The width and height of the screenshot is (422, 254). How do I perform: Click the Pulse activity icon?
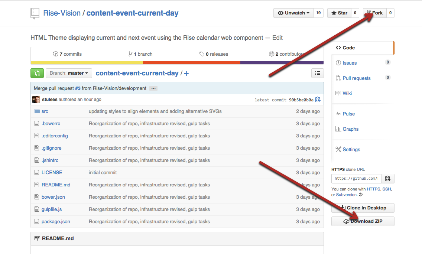point(338,114)
